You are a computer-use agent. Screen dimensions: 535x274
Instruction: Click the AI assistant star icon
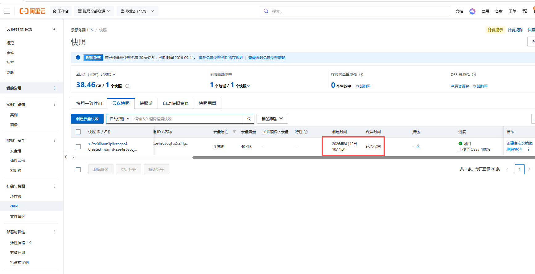coord(472,11)
